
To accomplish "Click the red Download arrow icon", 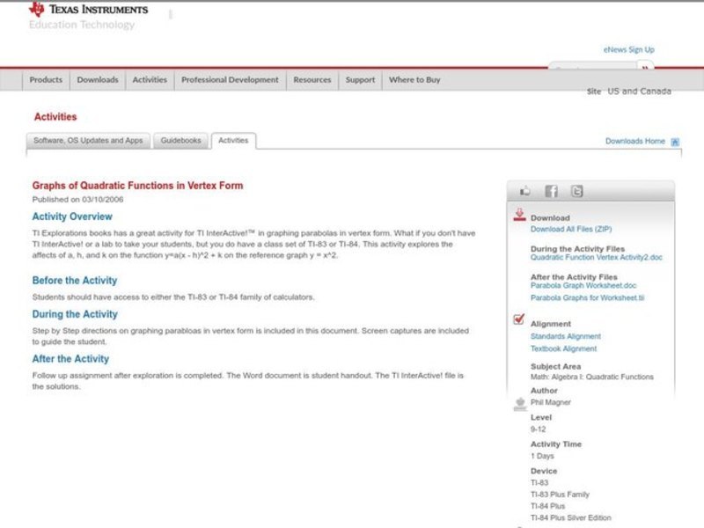I will [x=519, y=215].
